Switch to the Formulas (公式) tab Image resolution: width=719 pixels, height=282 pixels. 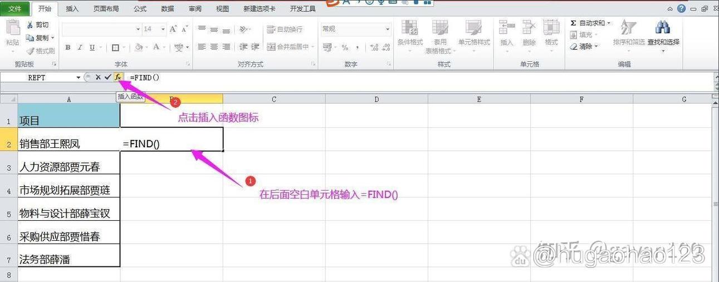[140, 9]
